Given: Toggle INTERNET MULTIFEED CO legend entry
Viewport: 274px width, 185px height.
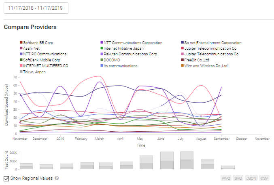Looking at the screenshot, I should tap(44, 66).
